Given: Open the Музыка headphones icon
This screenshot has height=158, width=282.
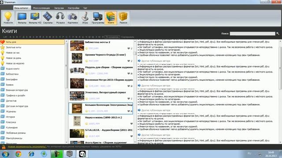Looking at the screenshot, I should click(60, 18).
